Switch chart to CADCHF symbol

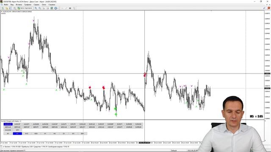(x=55, y=124)
